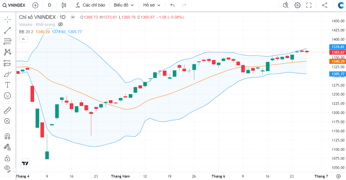The height and width of the screenshot is (180, 346).
Task: Activate the zoom in tool
Action: (7, 121)
